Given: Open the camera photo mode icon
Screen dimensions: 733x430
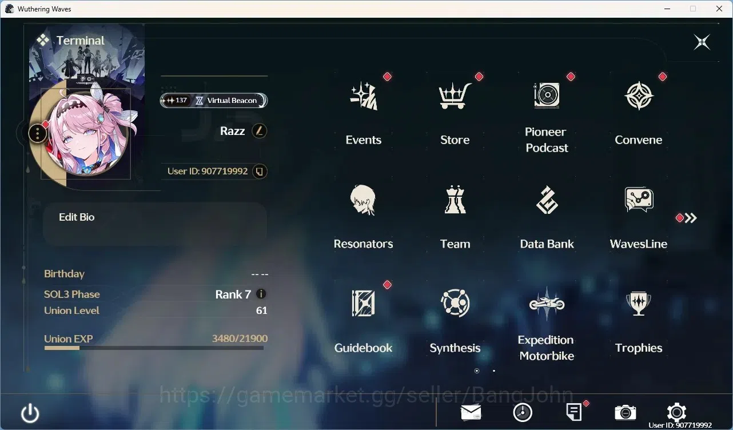Looking at the screenshot, I should pyautogui.click(x=626, y=412).
